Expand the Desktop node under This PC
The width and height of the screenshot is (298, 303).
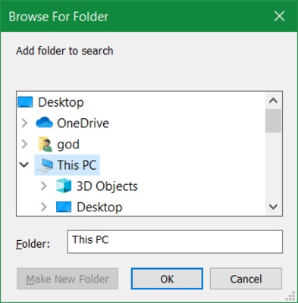point(44,207)
